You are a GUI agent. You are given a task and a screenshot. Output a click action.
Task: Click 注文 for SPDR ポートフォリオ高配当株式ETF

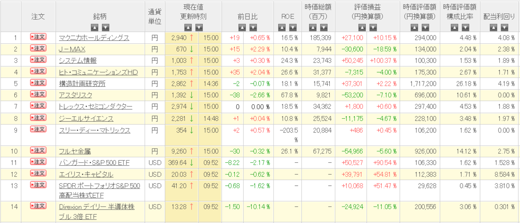click(38, 185)
